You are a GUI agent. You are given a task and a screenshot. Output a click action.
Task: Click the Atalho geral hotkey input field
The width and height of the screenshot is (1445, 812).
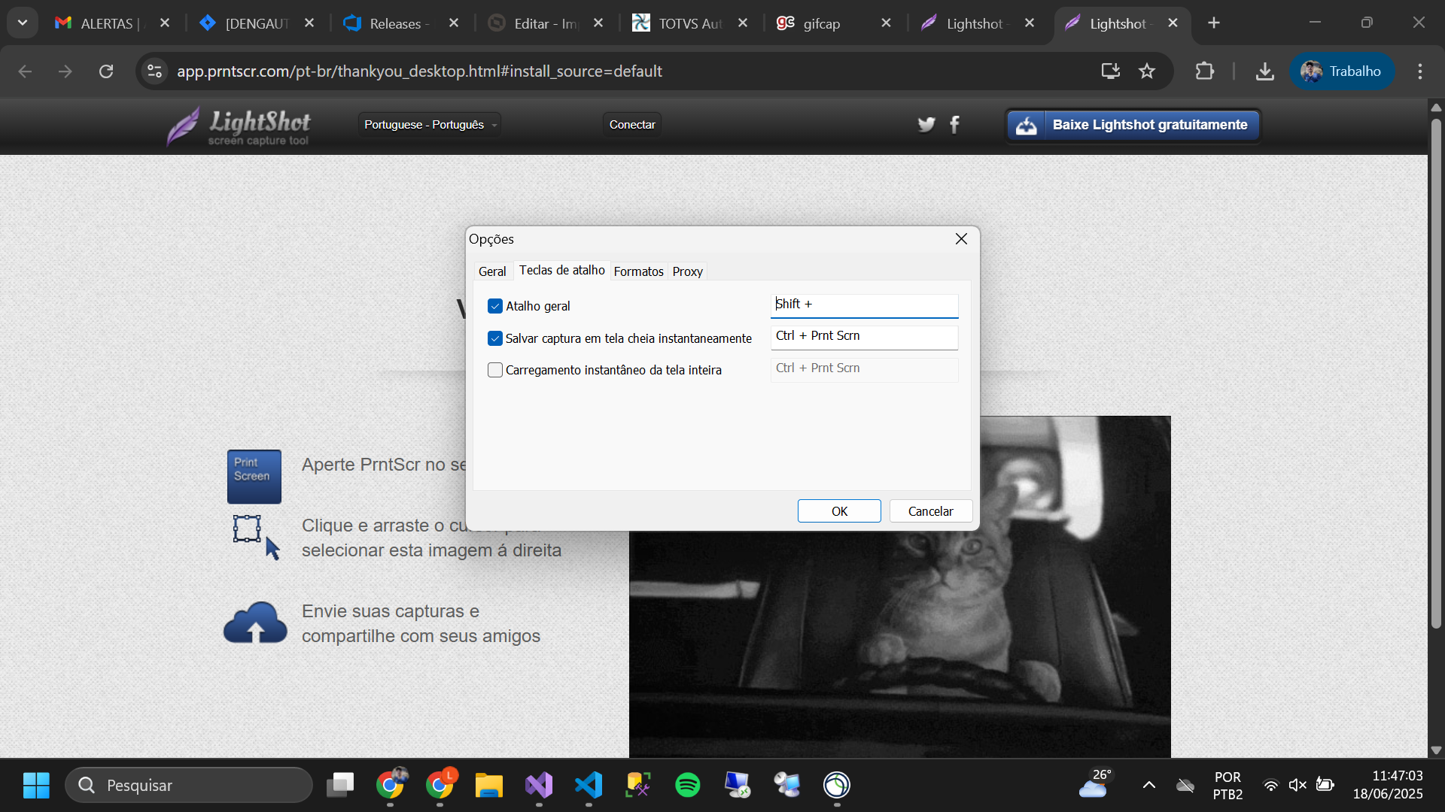coord(864,304)
